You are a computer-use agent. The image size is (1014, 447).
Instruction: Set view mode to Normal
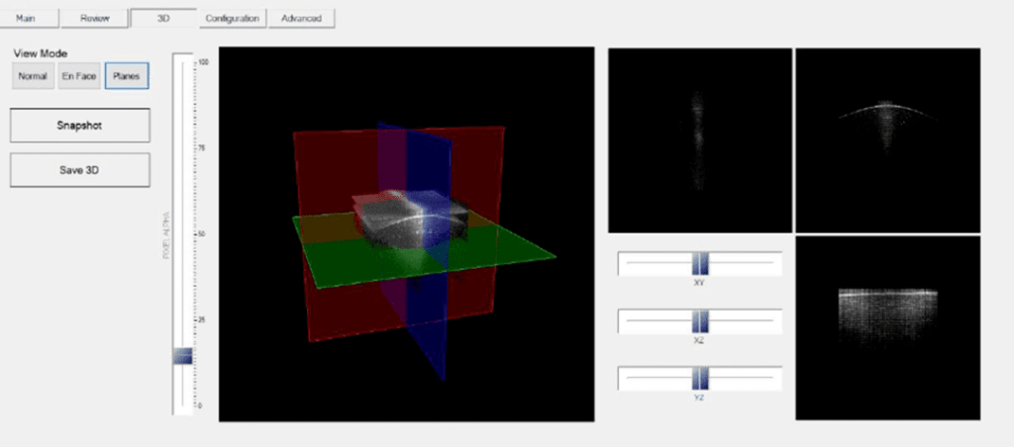tap(33, 76)
